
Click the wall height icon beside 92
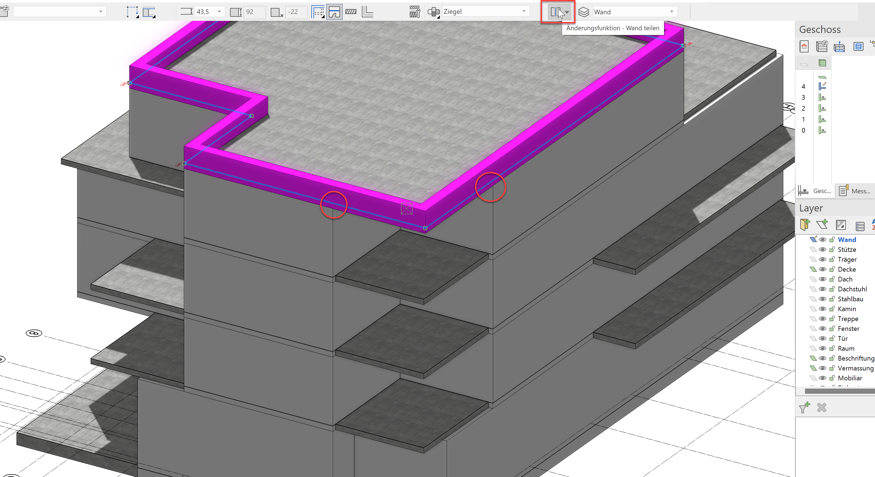coord(236,12)
